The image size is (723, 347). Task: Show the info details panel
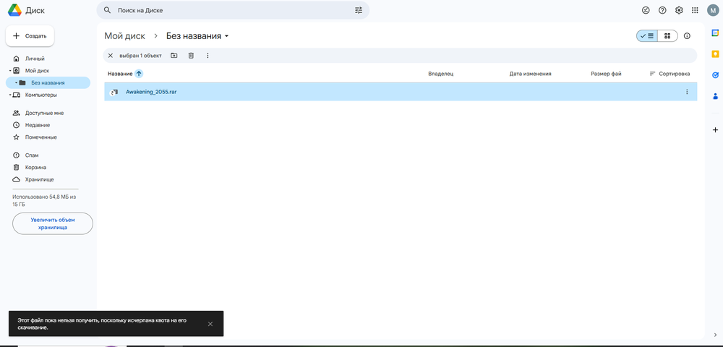click(687, 36)
